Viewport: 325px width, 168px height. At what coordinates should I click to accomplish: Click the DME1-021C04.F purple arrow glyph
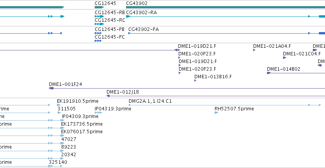(x=285, y=58)
